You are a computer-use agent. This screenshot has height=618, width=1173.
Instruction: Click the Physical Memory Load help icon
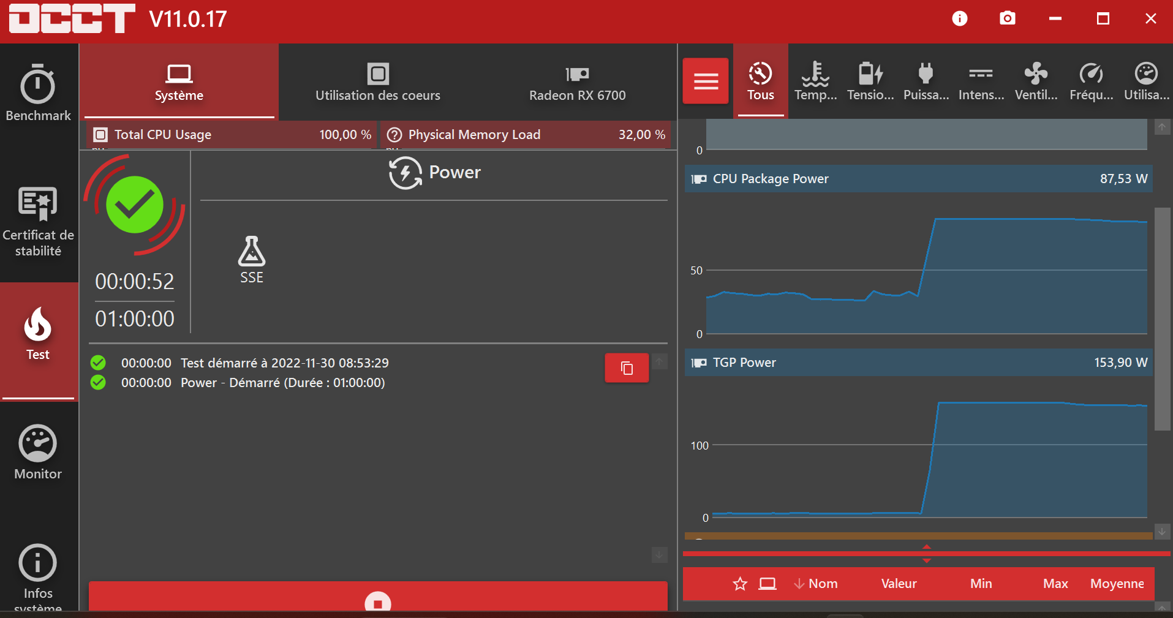395,135
